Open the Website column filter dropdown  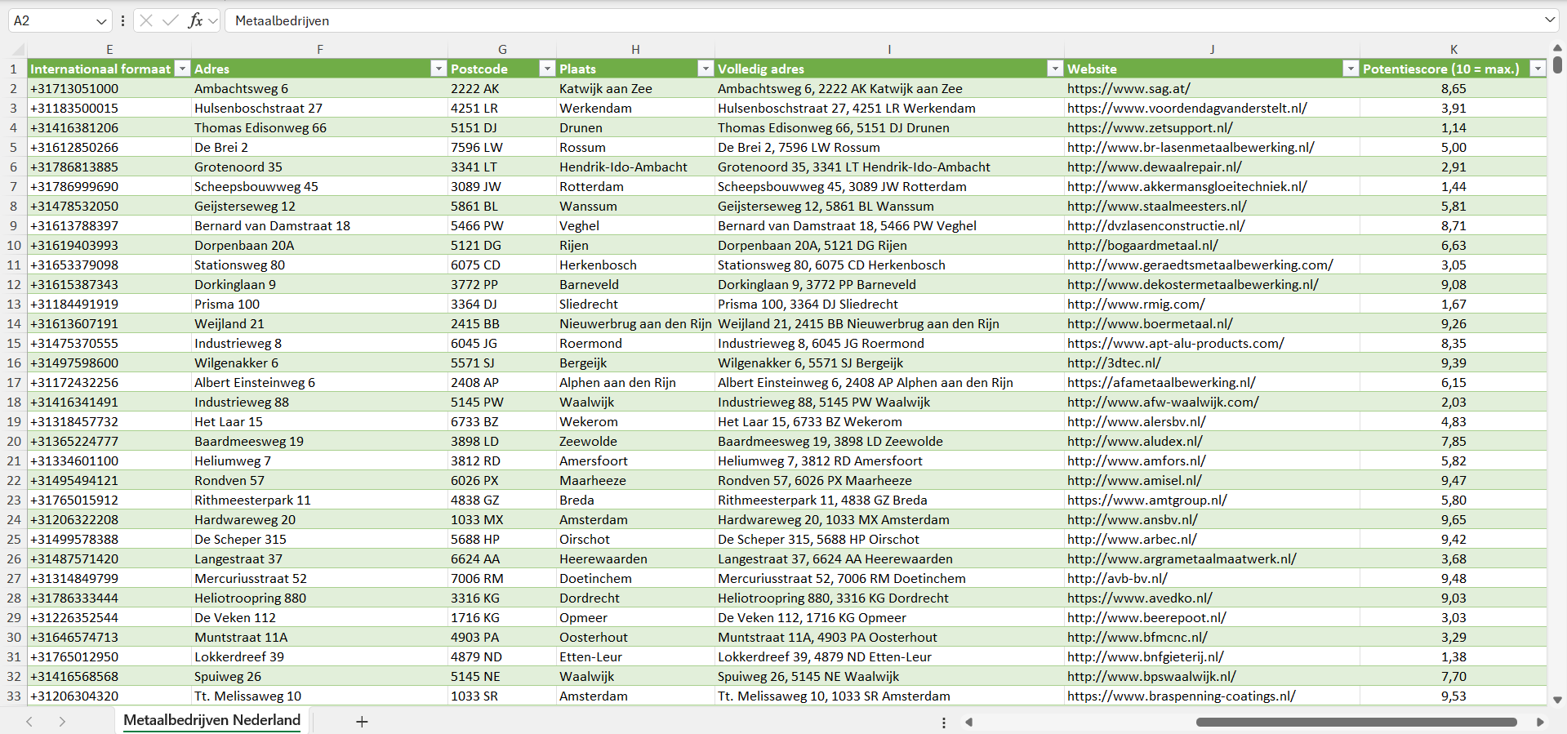[1351, 69]
